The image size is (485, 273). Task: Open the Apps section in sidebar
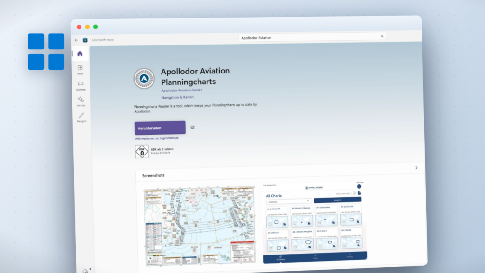(80, 70)
